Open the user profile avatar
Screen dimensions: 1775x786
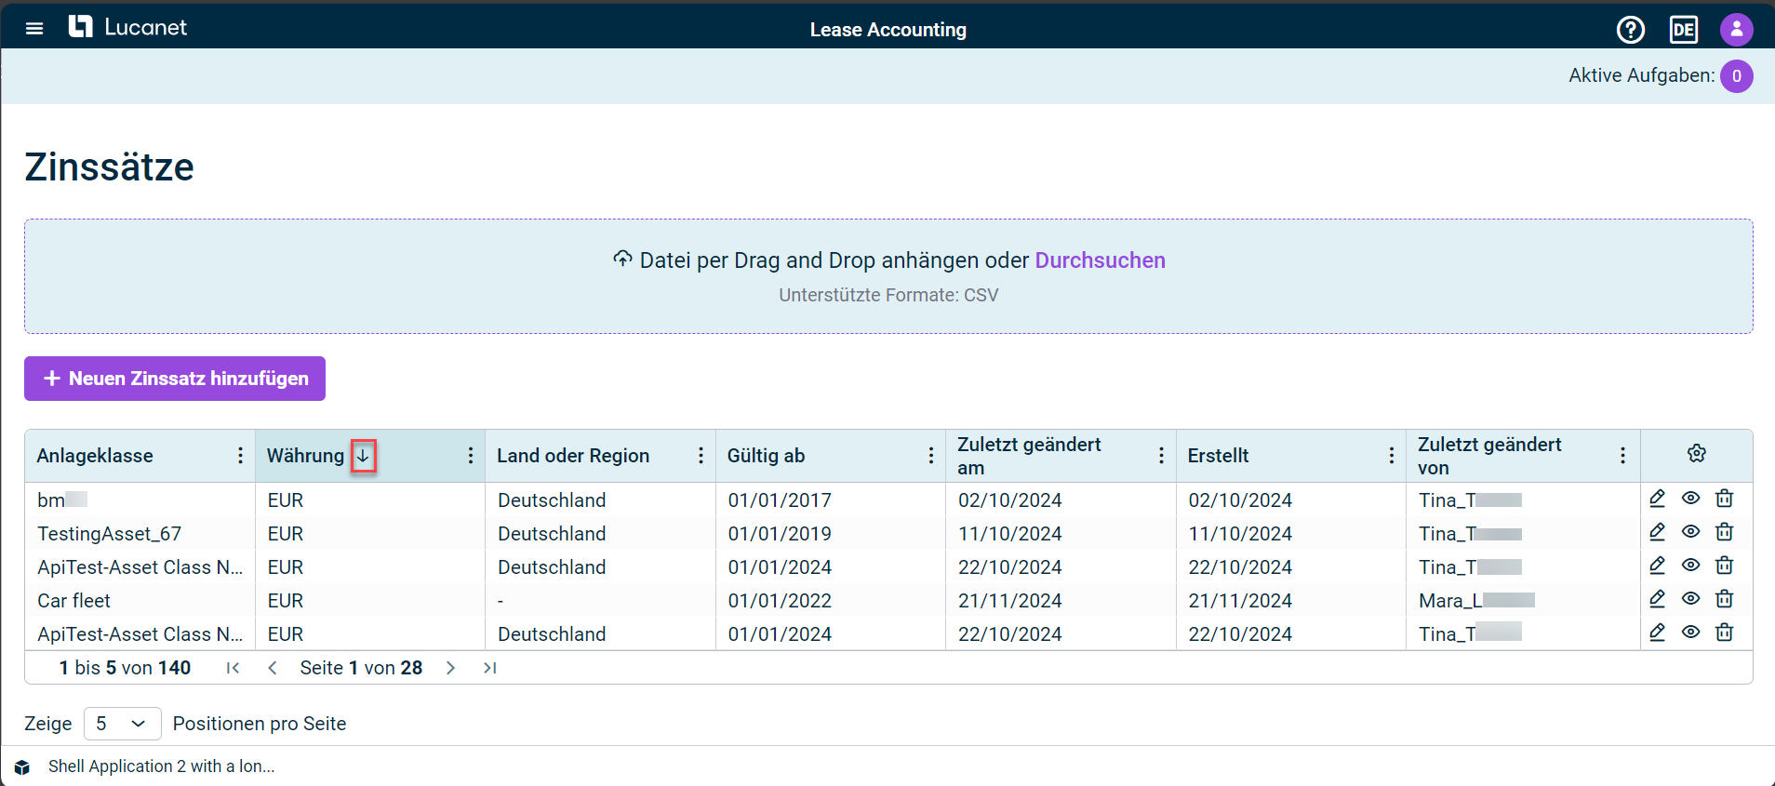point(1736,30)
